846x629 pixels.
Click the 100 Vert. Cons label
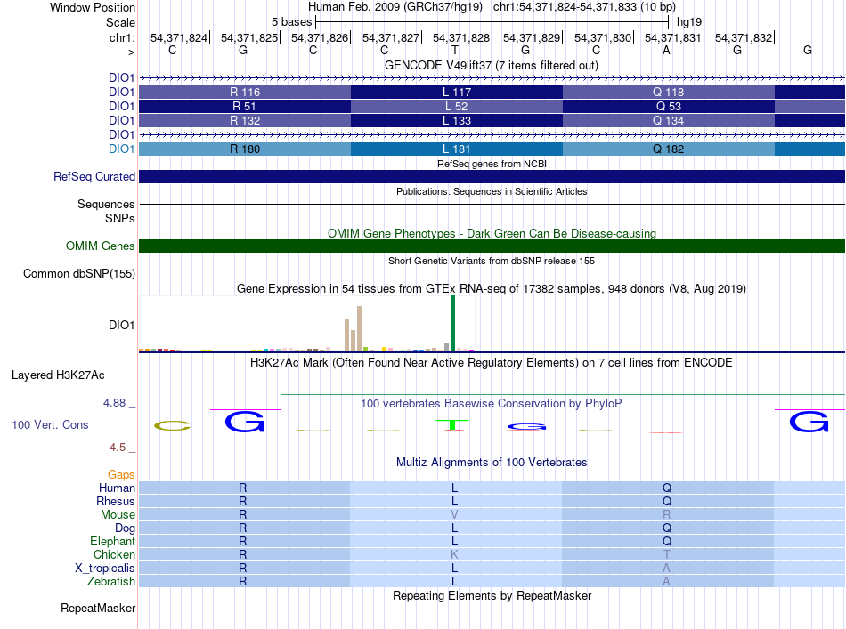(50, 424)
